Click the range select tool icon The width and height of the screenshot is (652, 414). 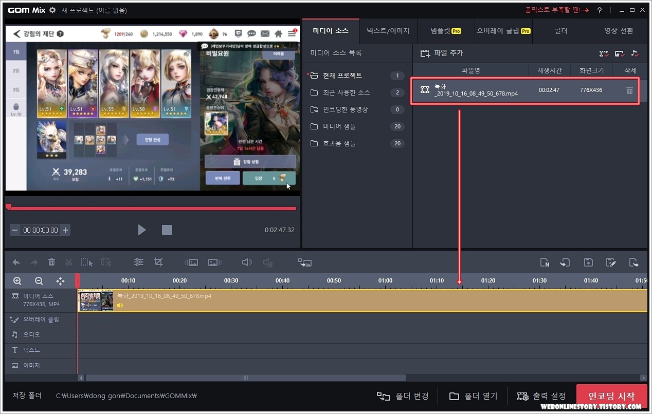87,262
